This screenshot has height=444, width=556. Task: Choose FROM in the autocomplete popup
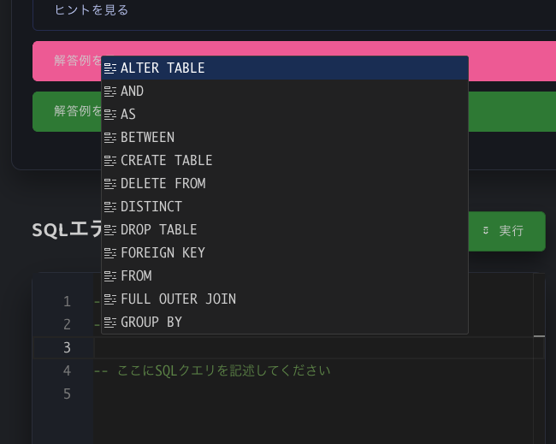click(x=136, y=275)
